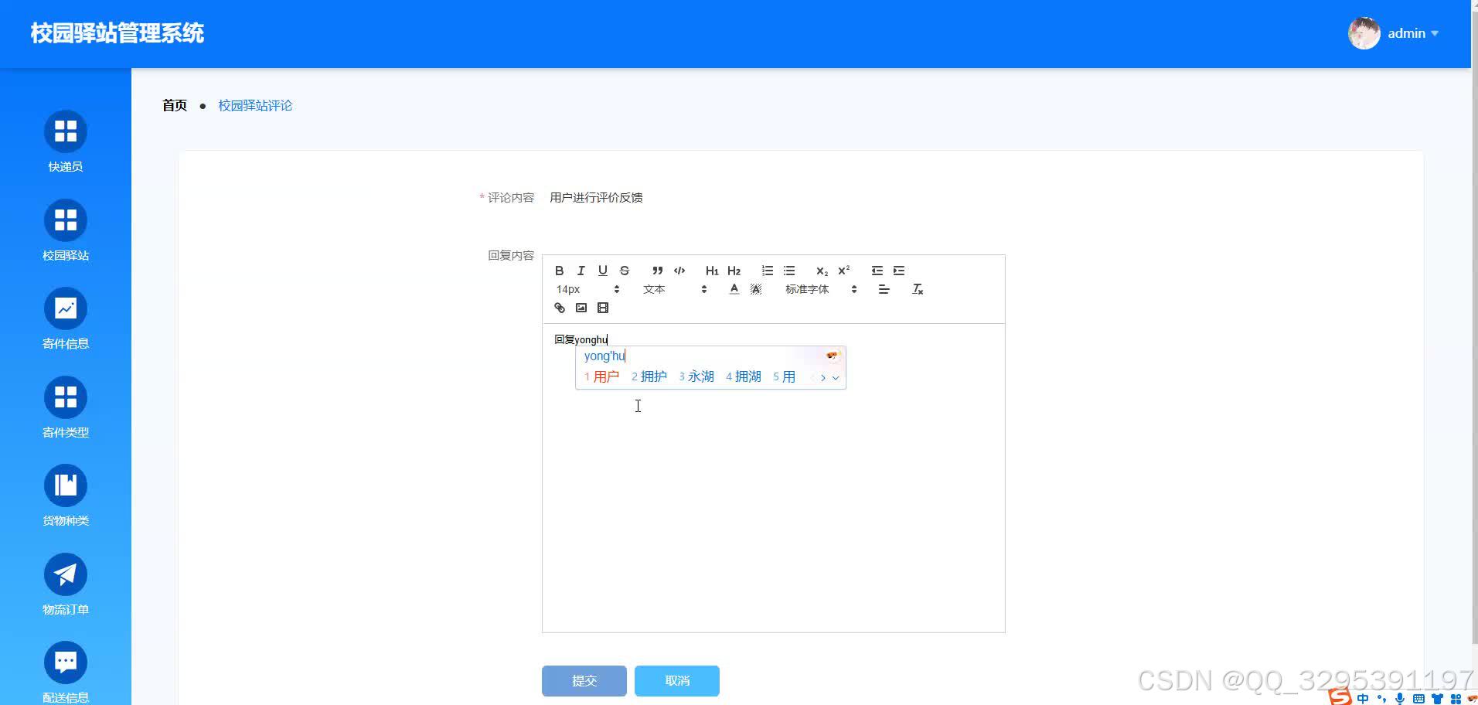Click the 校园驿站评论 breadcrumb link
This screenshot has width=1478, height=705.
point(255,105)
